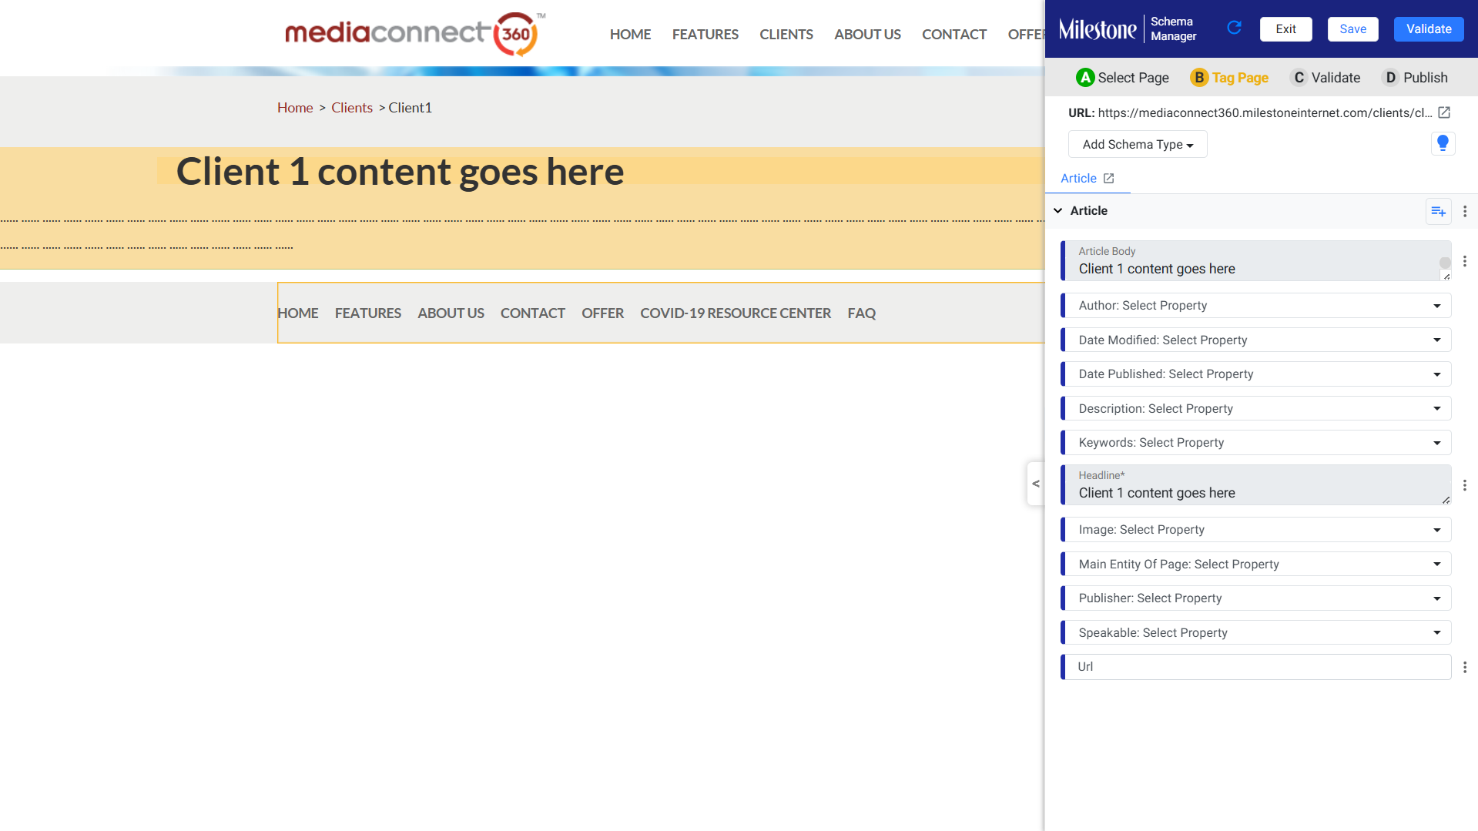Open URL in new tab icon
This screenshot has height=831, width=1478.
1444,112
